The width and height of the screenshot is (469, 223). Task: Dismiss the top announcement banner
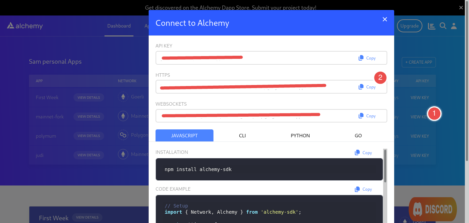coord(461,8)
